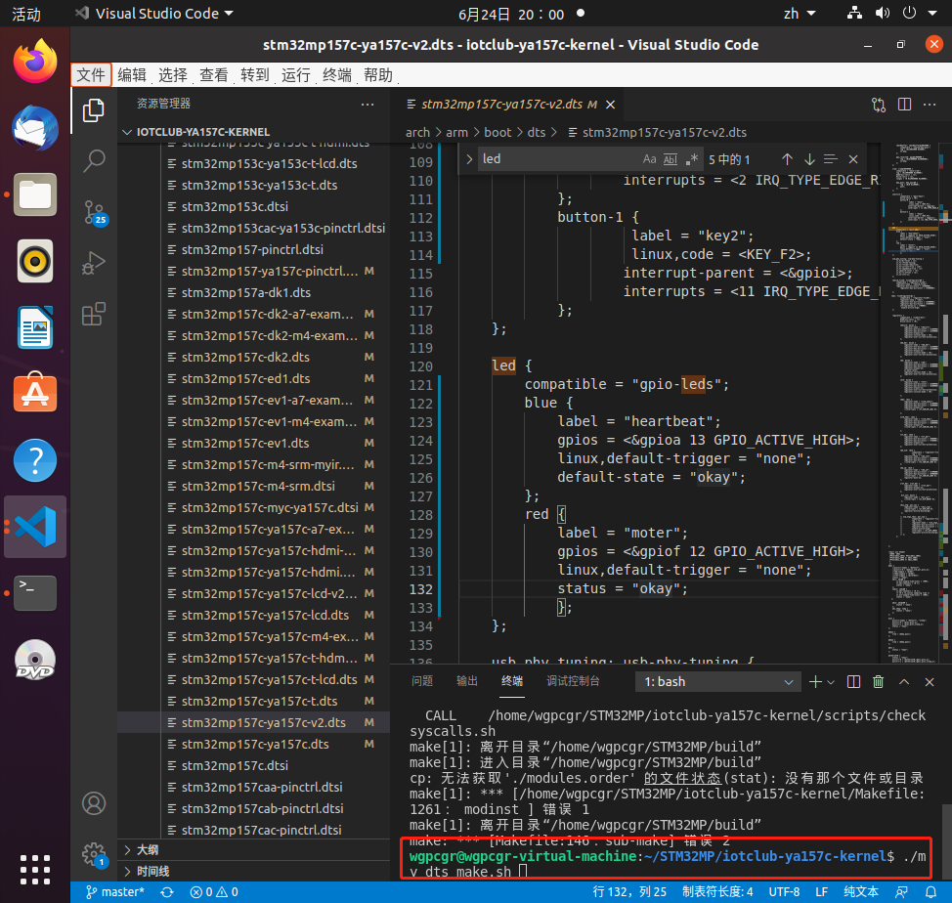Open Source Control view with 25 changes
The width and height of the screenshot is (952, 903).
94,212
